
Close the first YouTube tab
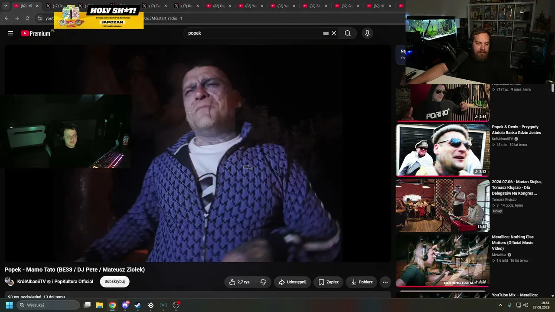(x=37, y=6)
